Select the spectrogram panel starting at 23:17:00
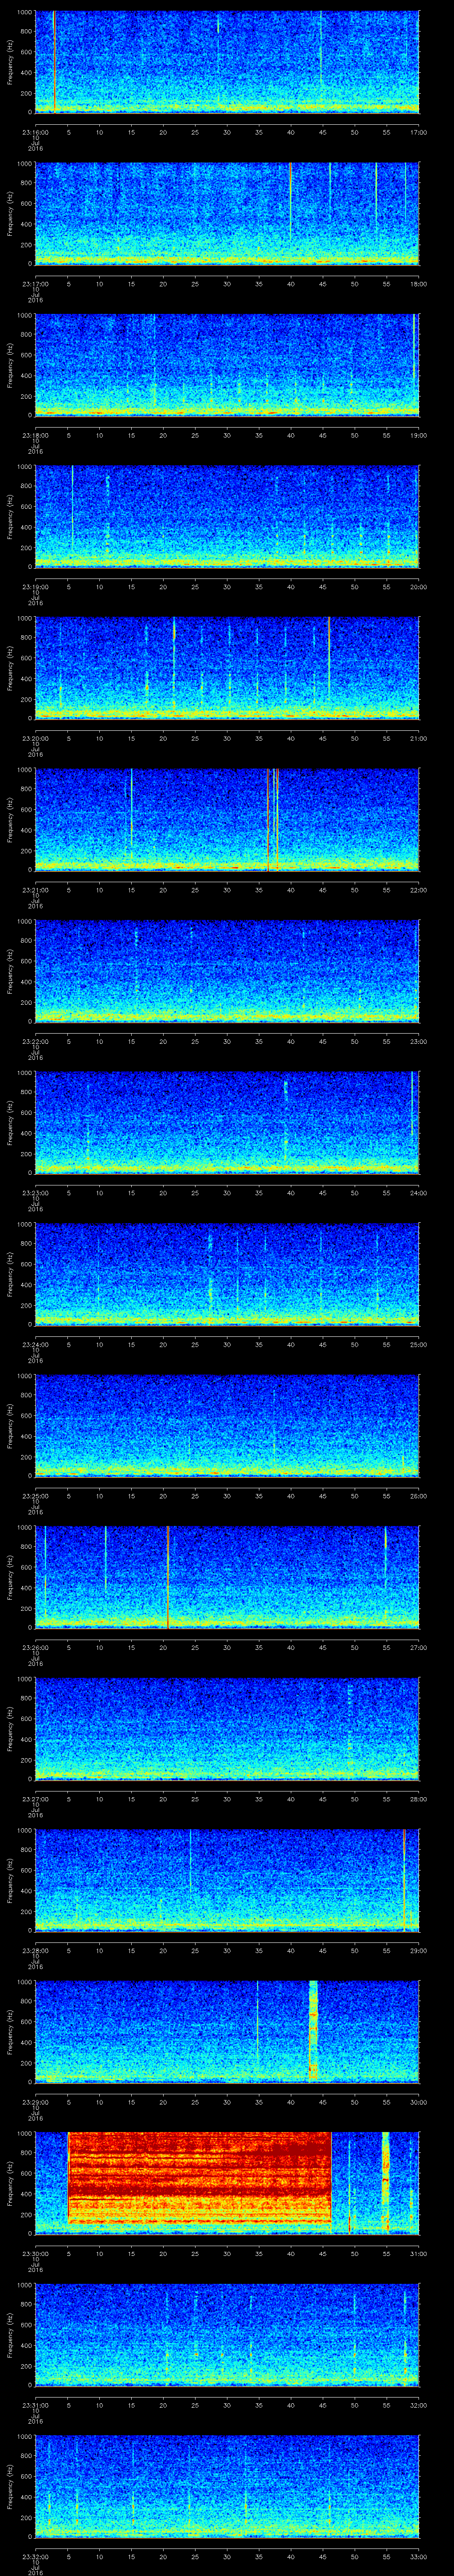454x2576 pixels. 227,214
